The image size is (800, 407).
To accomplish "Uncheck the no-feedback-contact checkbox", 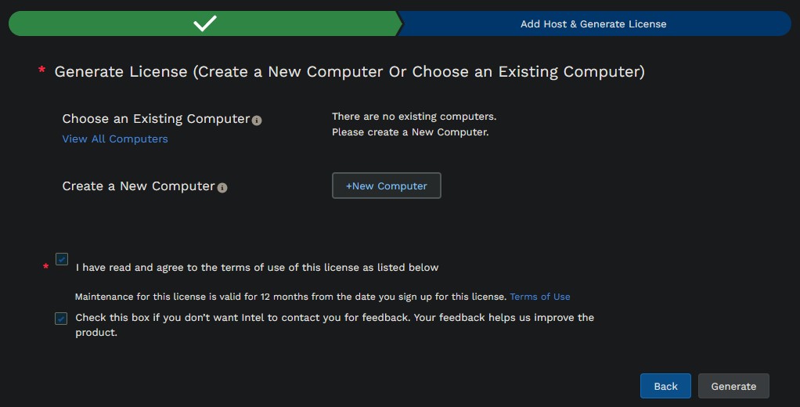I will (61, 319).
